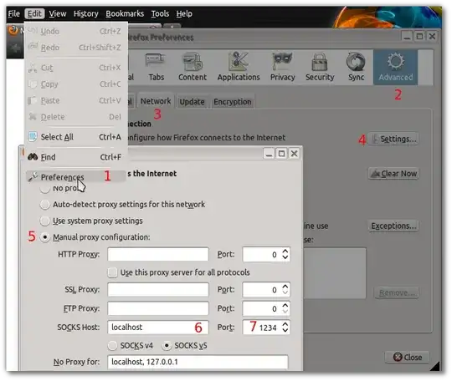Click the HTTP Proxy text field

coord(158,254)
